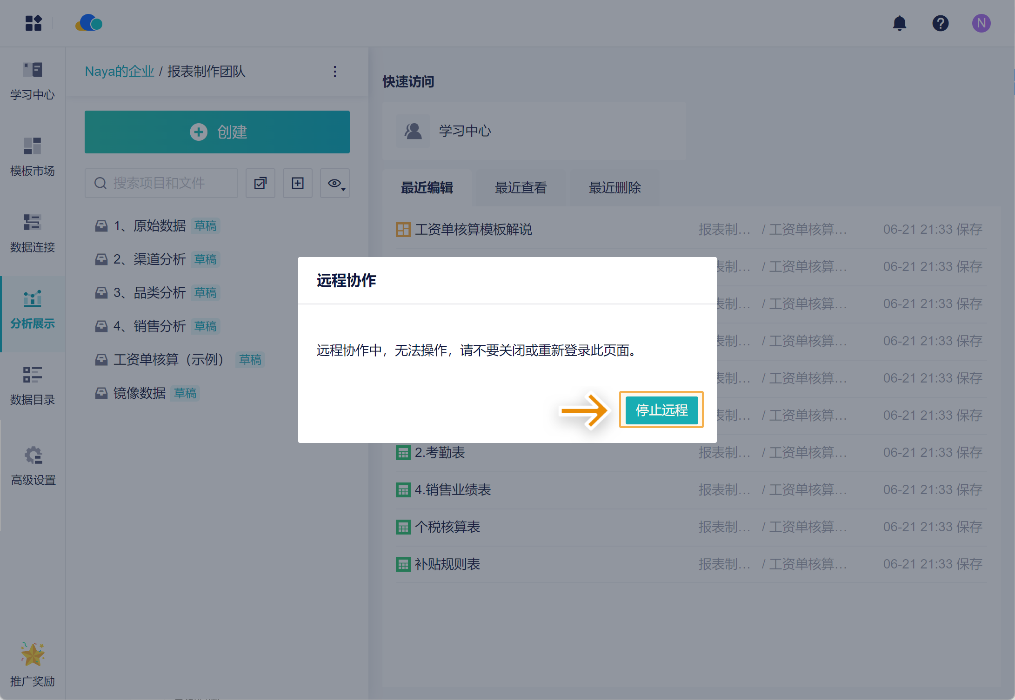1015x700 pixels.
Task: Open 数据目录 in the sidebar
Action: pyautogui.click(x=33, y=386)
